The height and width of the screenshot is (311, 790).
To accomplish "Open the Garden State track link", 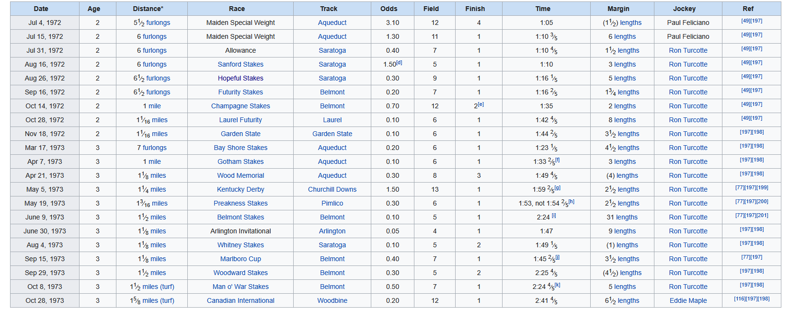I will pos(332,134).
